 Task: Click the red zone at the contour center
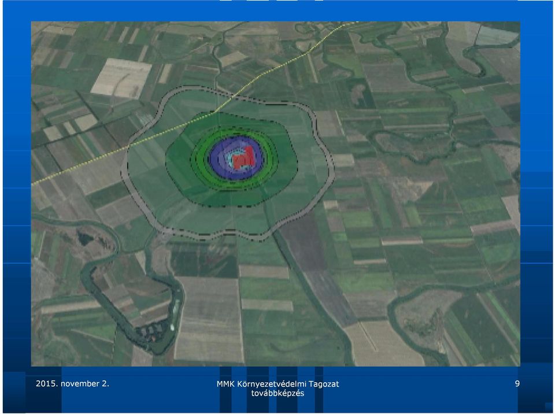(243, 158)
